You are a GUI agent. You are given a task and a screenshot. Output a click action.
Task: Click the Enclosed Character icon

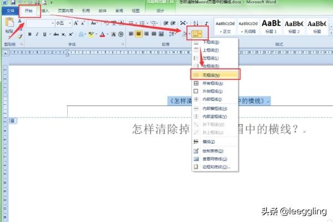[x=121, y=34]
